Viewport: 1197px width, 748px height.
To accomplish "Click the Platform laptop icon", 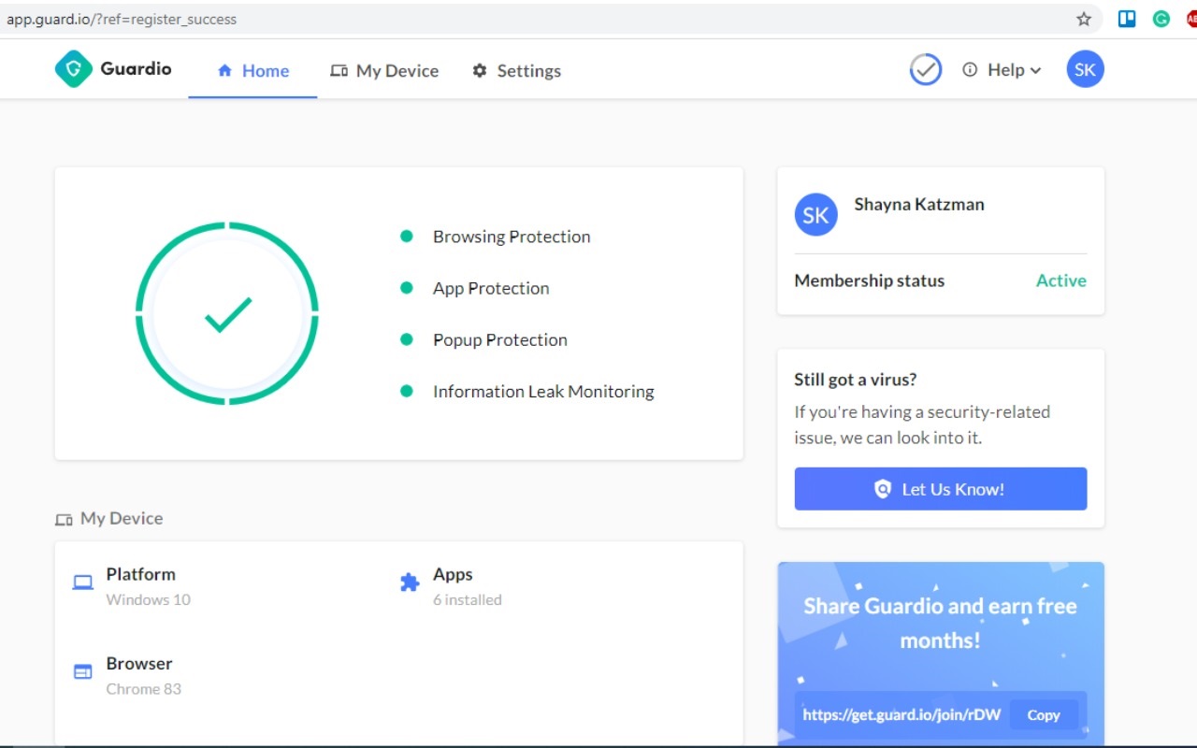I will (83, 583).
